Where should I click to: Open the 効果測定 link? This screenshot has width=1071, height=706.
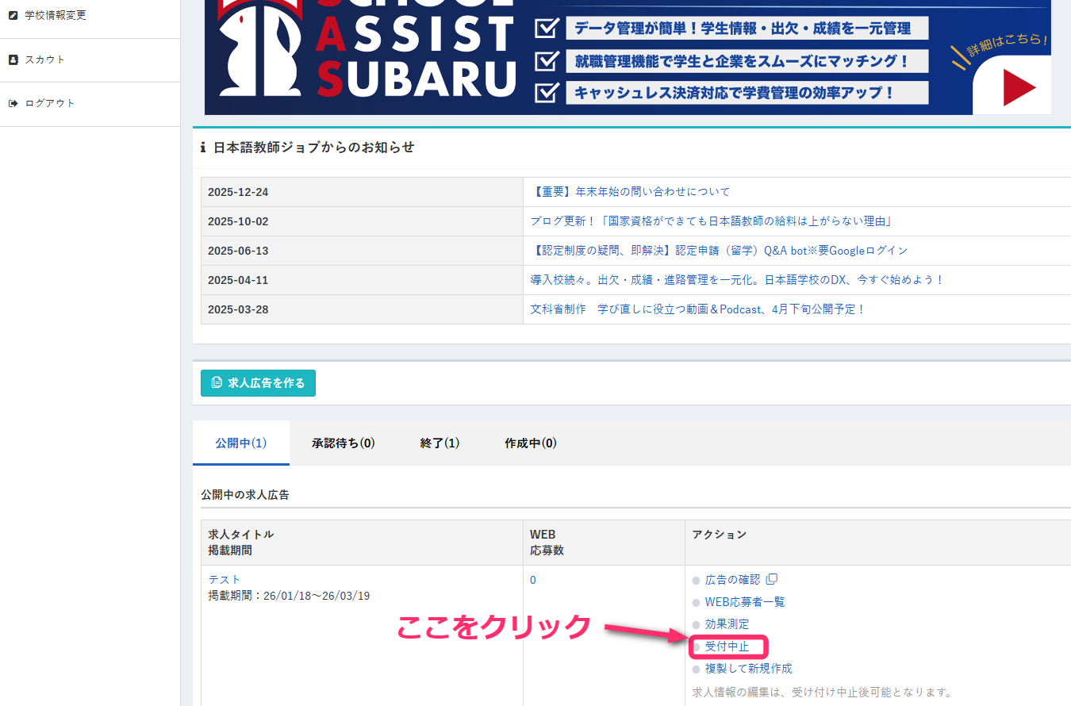[x=727, y=624]
